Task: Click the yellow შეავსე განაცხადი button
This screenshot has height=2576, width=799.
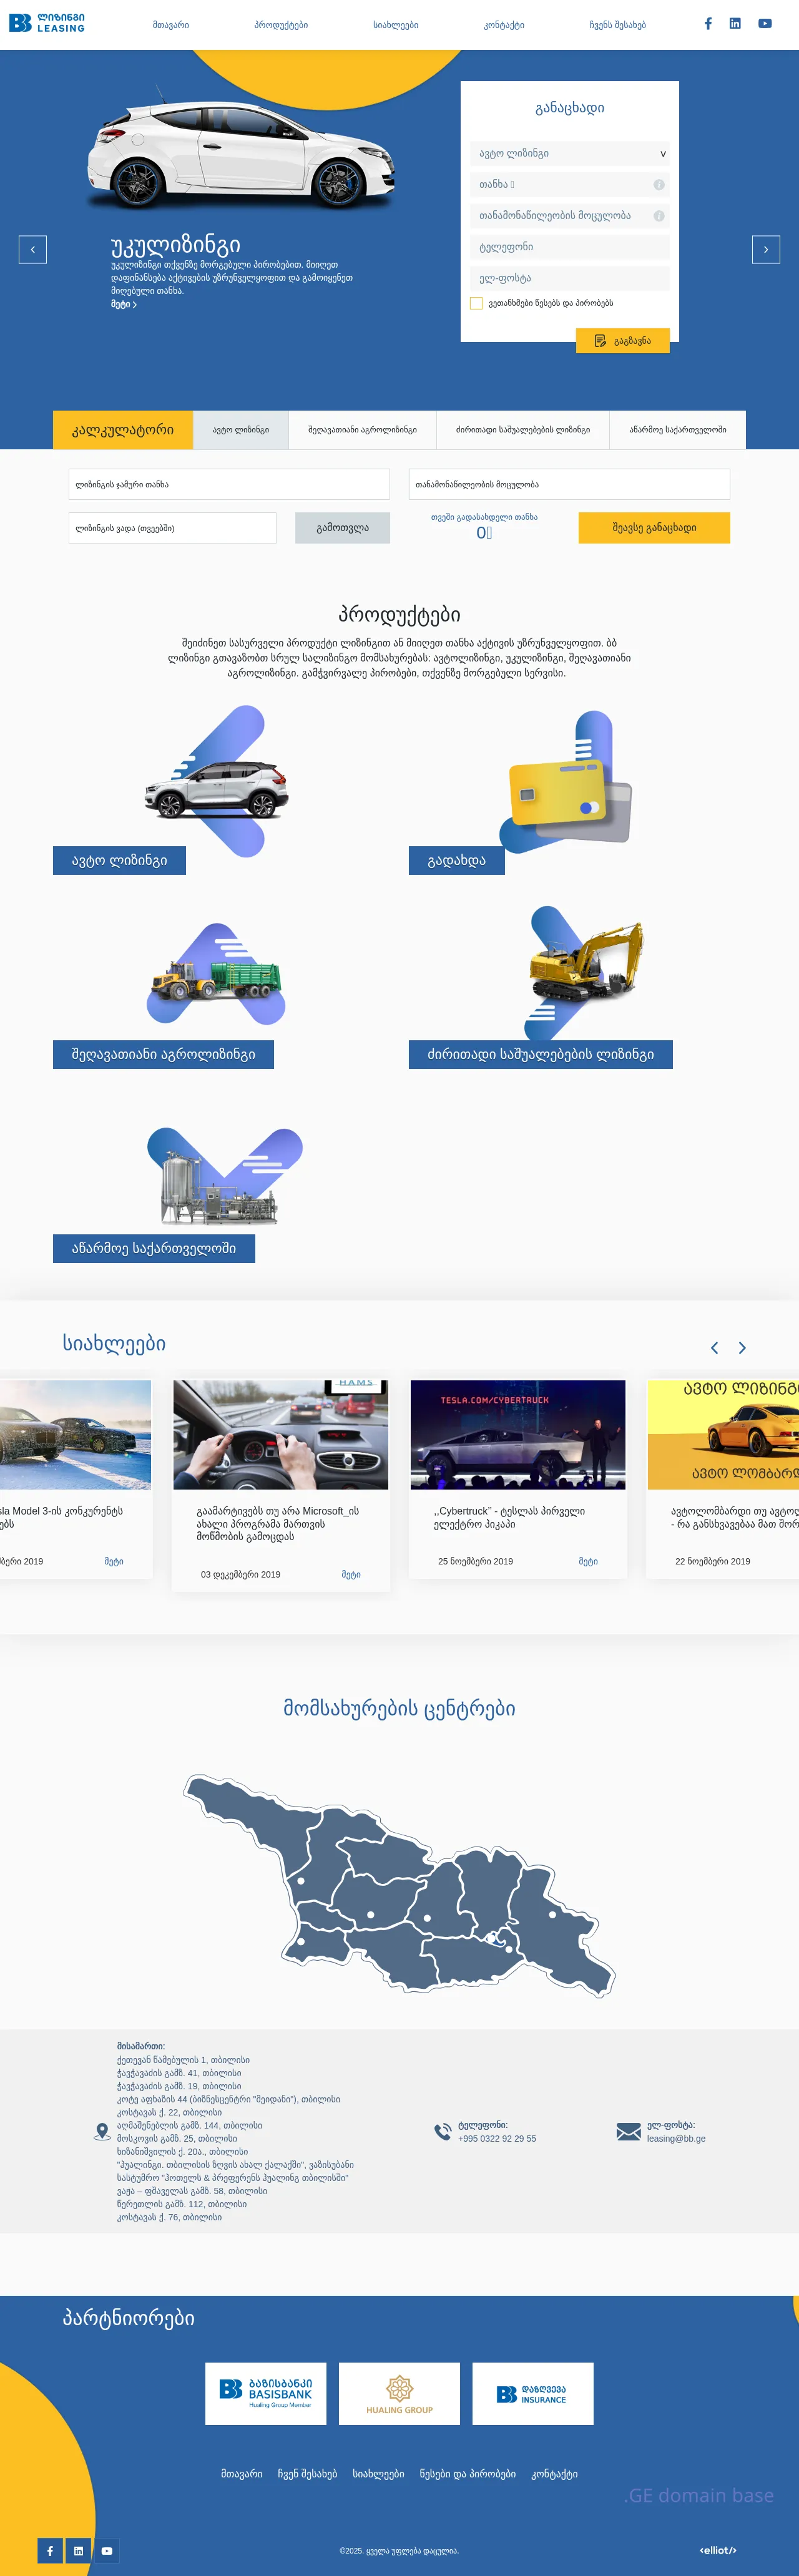Action: [x=654, y=528]
